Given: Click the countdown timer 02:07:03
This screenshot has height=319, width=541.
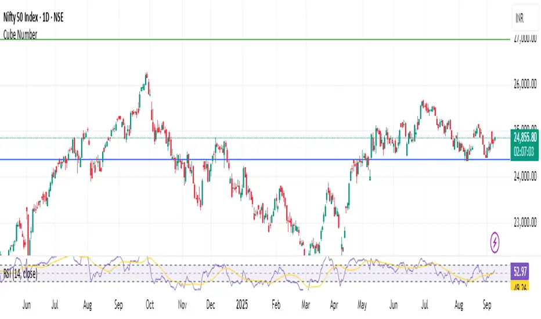Looking at the screenshot, I should click(524, 151).
